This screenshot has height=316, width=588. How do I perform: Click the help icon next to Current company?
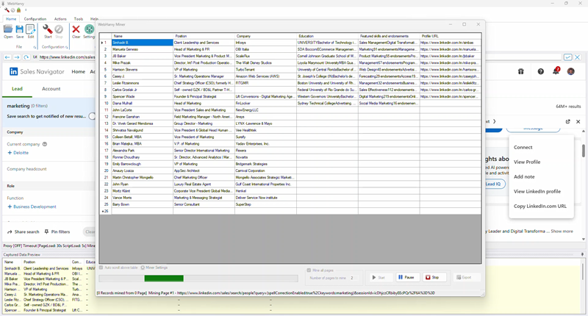(x=45, y=144)
